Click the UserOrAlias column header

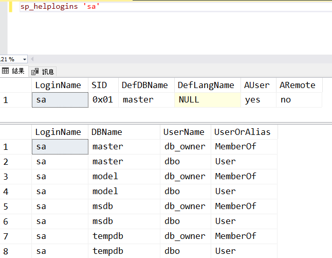tap(244, 132)
